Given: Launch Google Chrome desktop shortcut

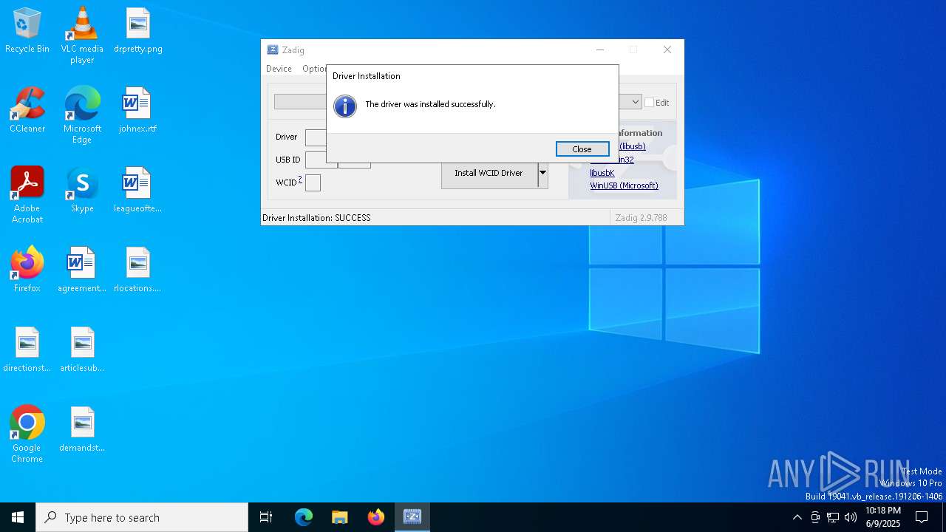Looking at the screenshot, I should click(27, 434).
